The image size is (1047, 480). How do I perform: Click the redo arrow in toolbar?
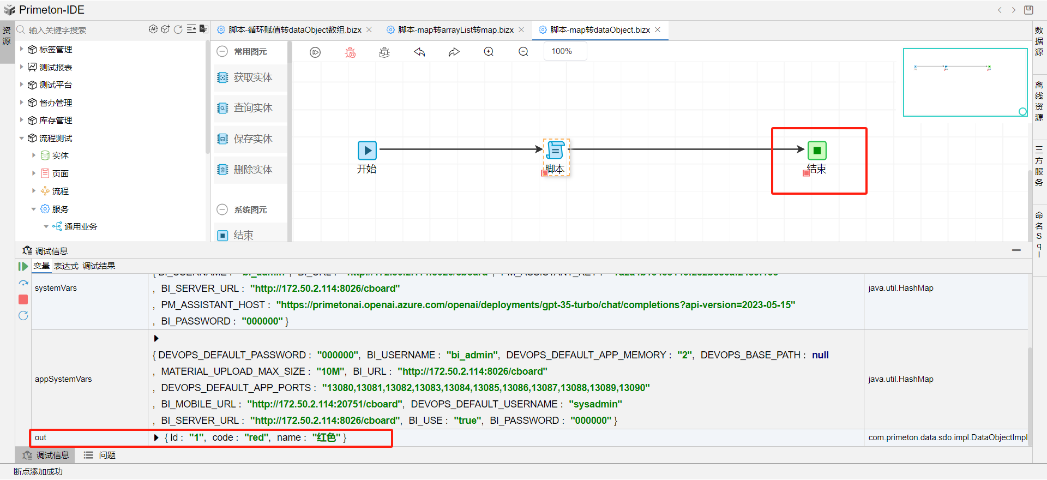point(454,52)
